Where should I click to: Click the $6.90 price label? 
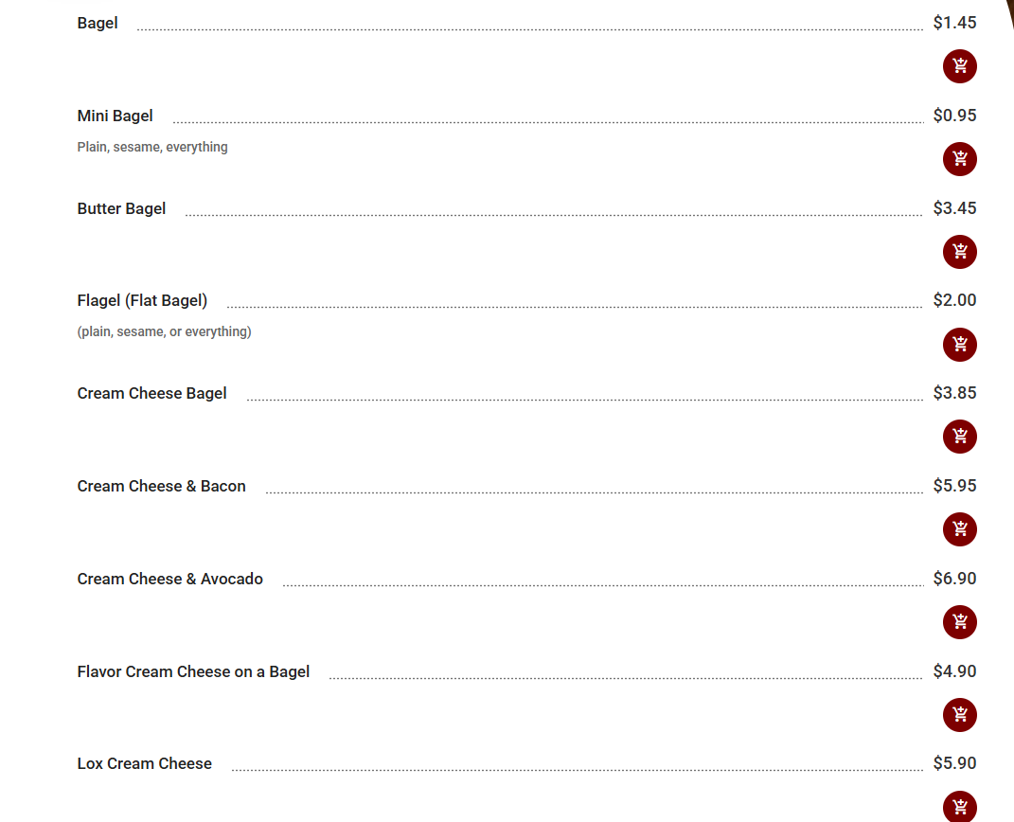point(954,579)
